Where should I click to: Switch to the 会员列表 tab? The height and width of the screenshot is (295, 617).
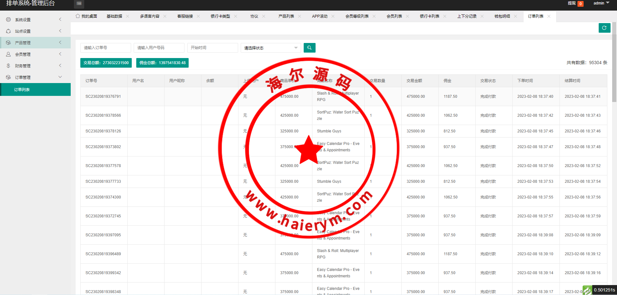(394, 16)
